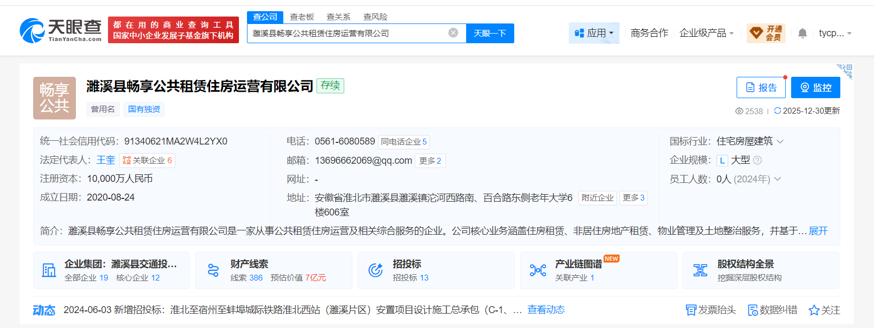Viewport: 874px width, 328px height.
Task: Click the phone number 0561-6080589
Action: 345,141
